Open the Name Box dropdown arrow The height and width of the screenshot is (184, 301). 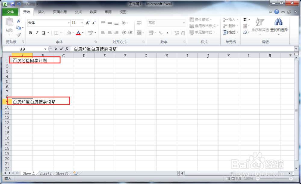pos(45,49)
